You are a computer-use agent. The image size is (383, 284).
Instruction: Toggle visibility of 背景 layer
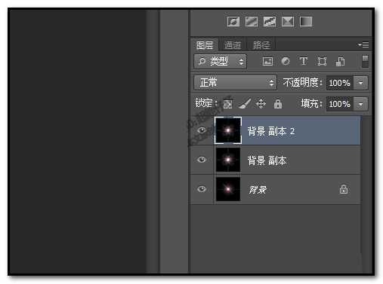202,189
